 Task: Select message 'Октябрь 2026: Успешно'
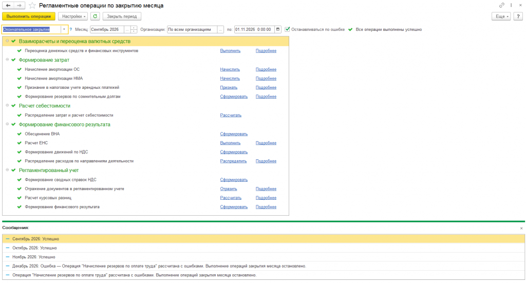point(264,248)
